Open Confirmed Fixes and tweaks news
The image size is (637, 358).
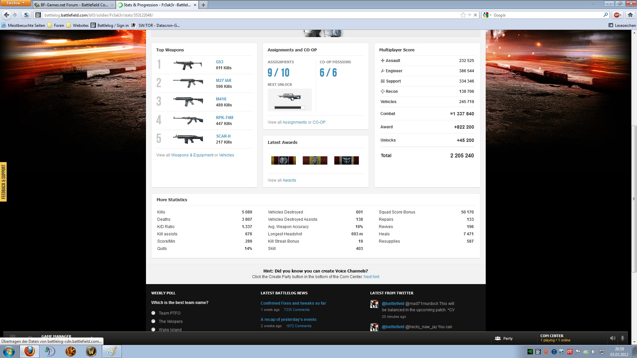click(293, 303)
